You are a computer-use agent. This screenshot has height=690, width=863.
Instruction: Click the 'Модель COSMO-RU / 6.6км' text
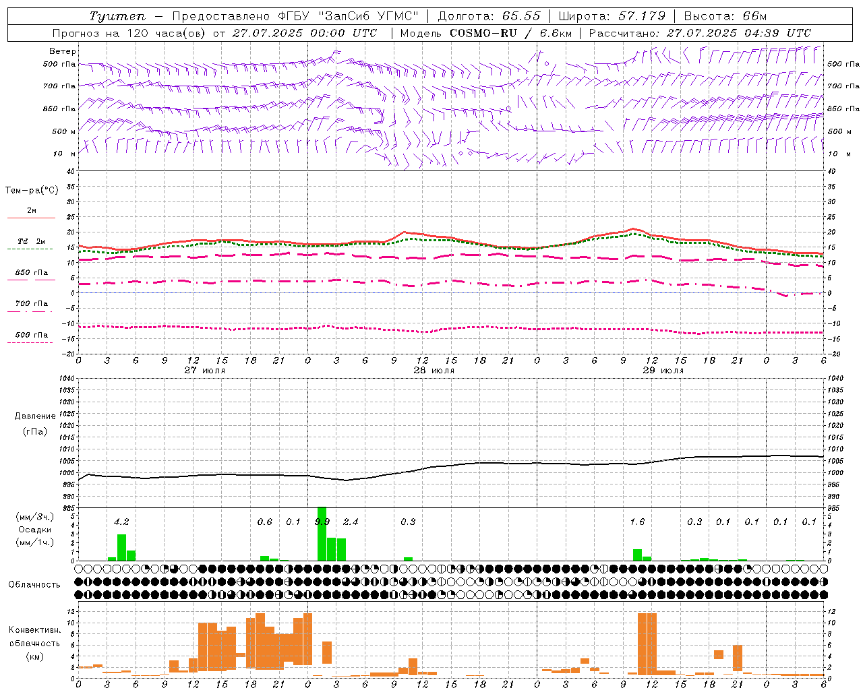(486, 33)
